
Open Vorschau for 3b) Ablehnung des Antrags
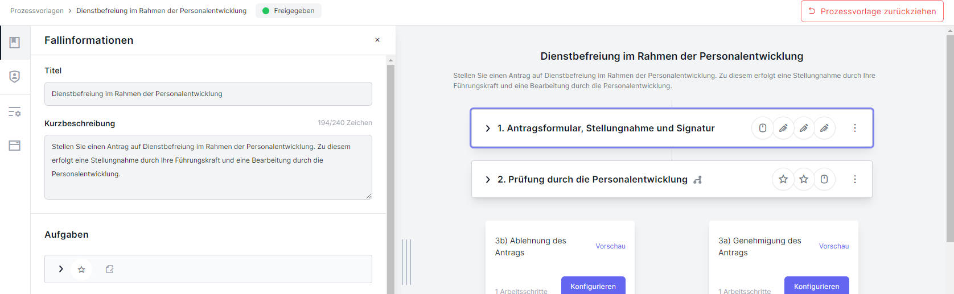click(610, 246)
